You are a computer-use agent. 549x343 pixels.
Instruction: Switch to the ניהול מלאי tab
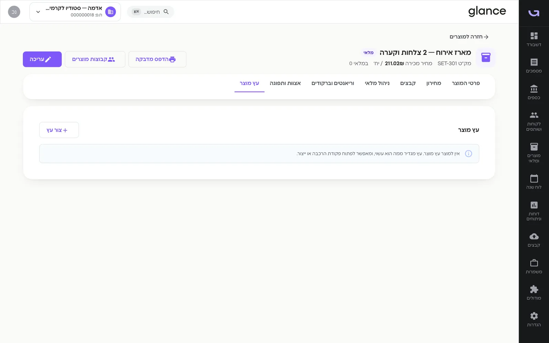point(377,83)
